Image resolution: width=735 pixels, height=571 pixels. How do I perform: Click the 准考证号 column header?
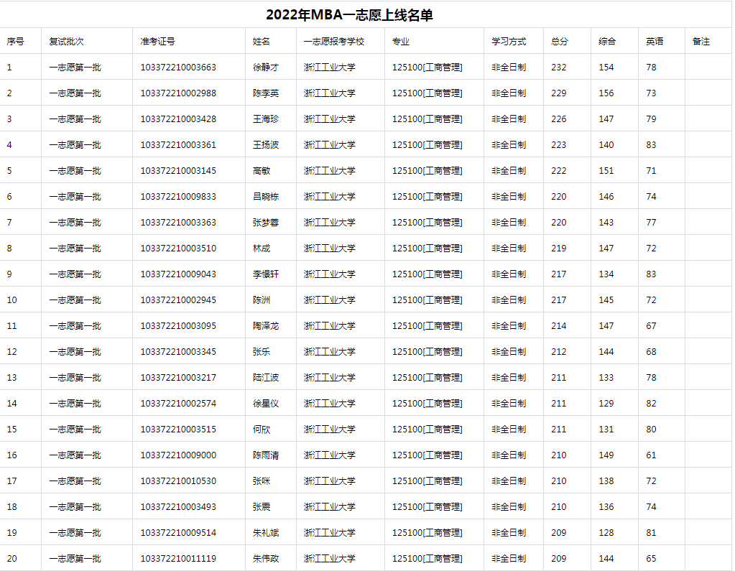(159, 41)
